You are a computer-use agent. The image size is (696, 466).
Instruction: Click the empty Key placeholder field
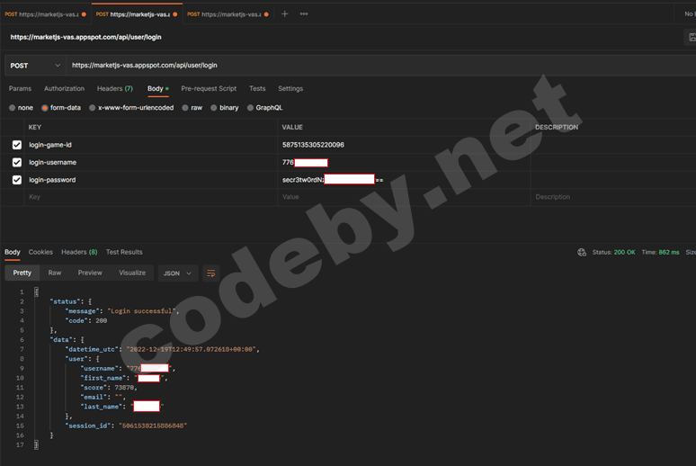click(150, 197)
